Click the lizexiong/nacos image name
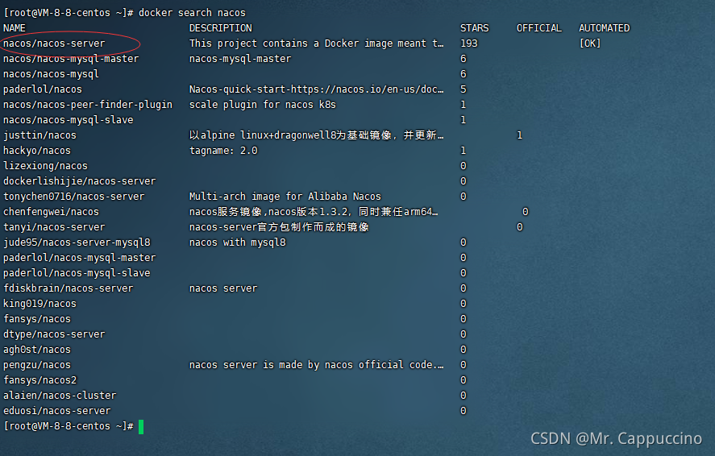The width and height of the screenshot is (715, 456). tap(46, 166)
